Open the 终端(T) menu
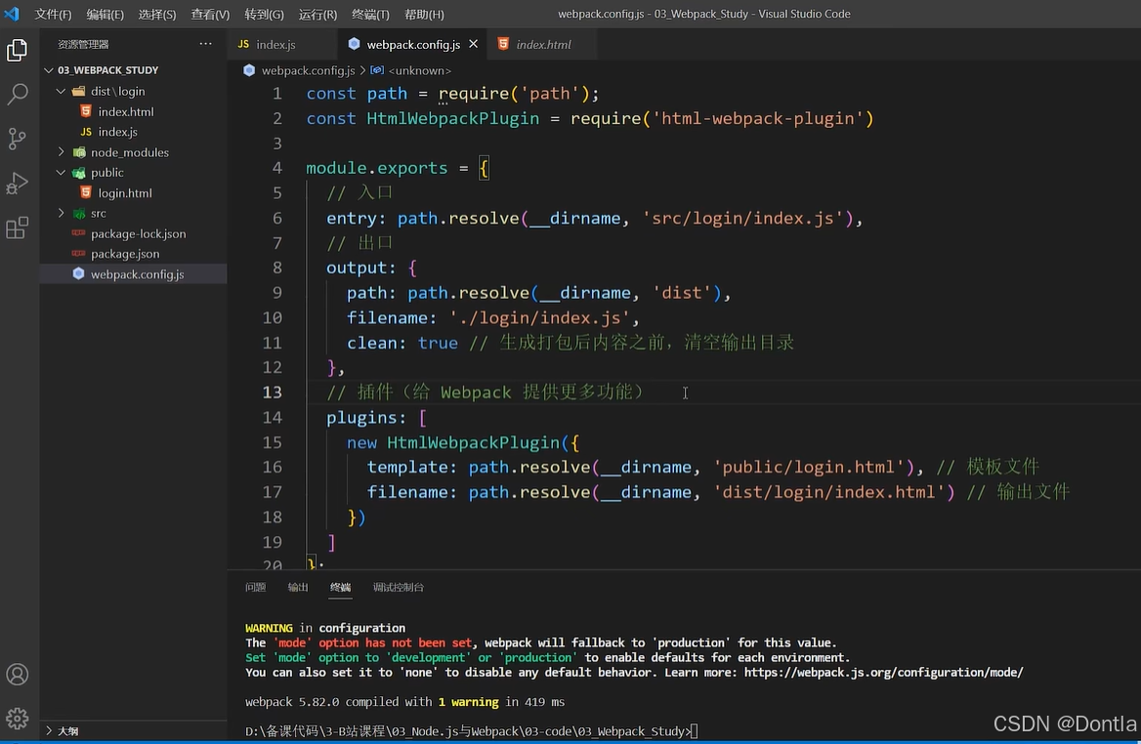Screen dimensions: 1141x744 pyautogui.click(x=370, y=15)
